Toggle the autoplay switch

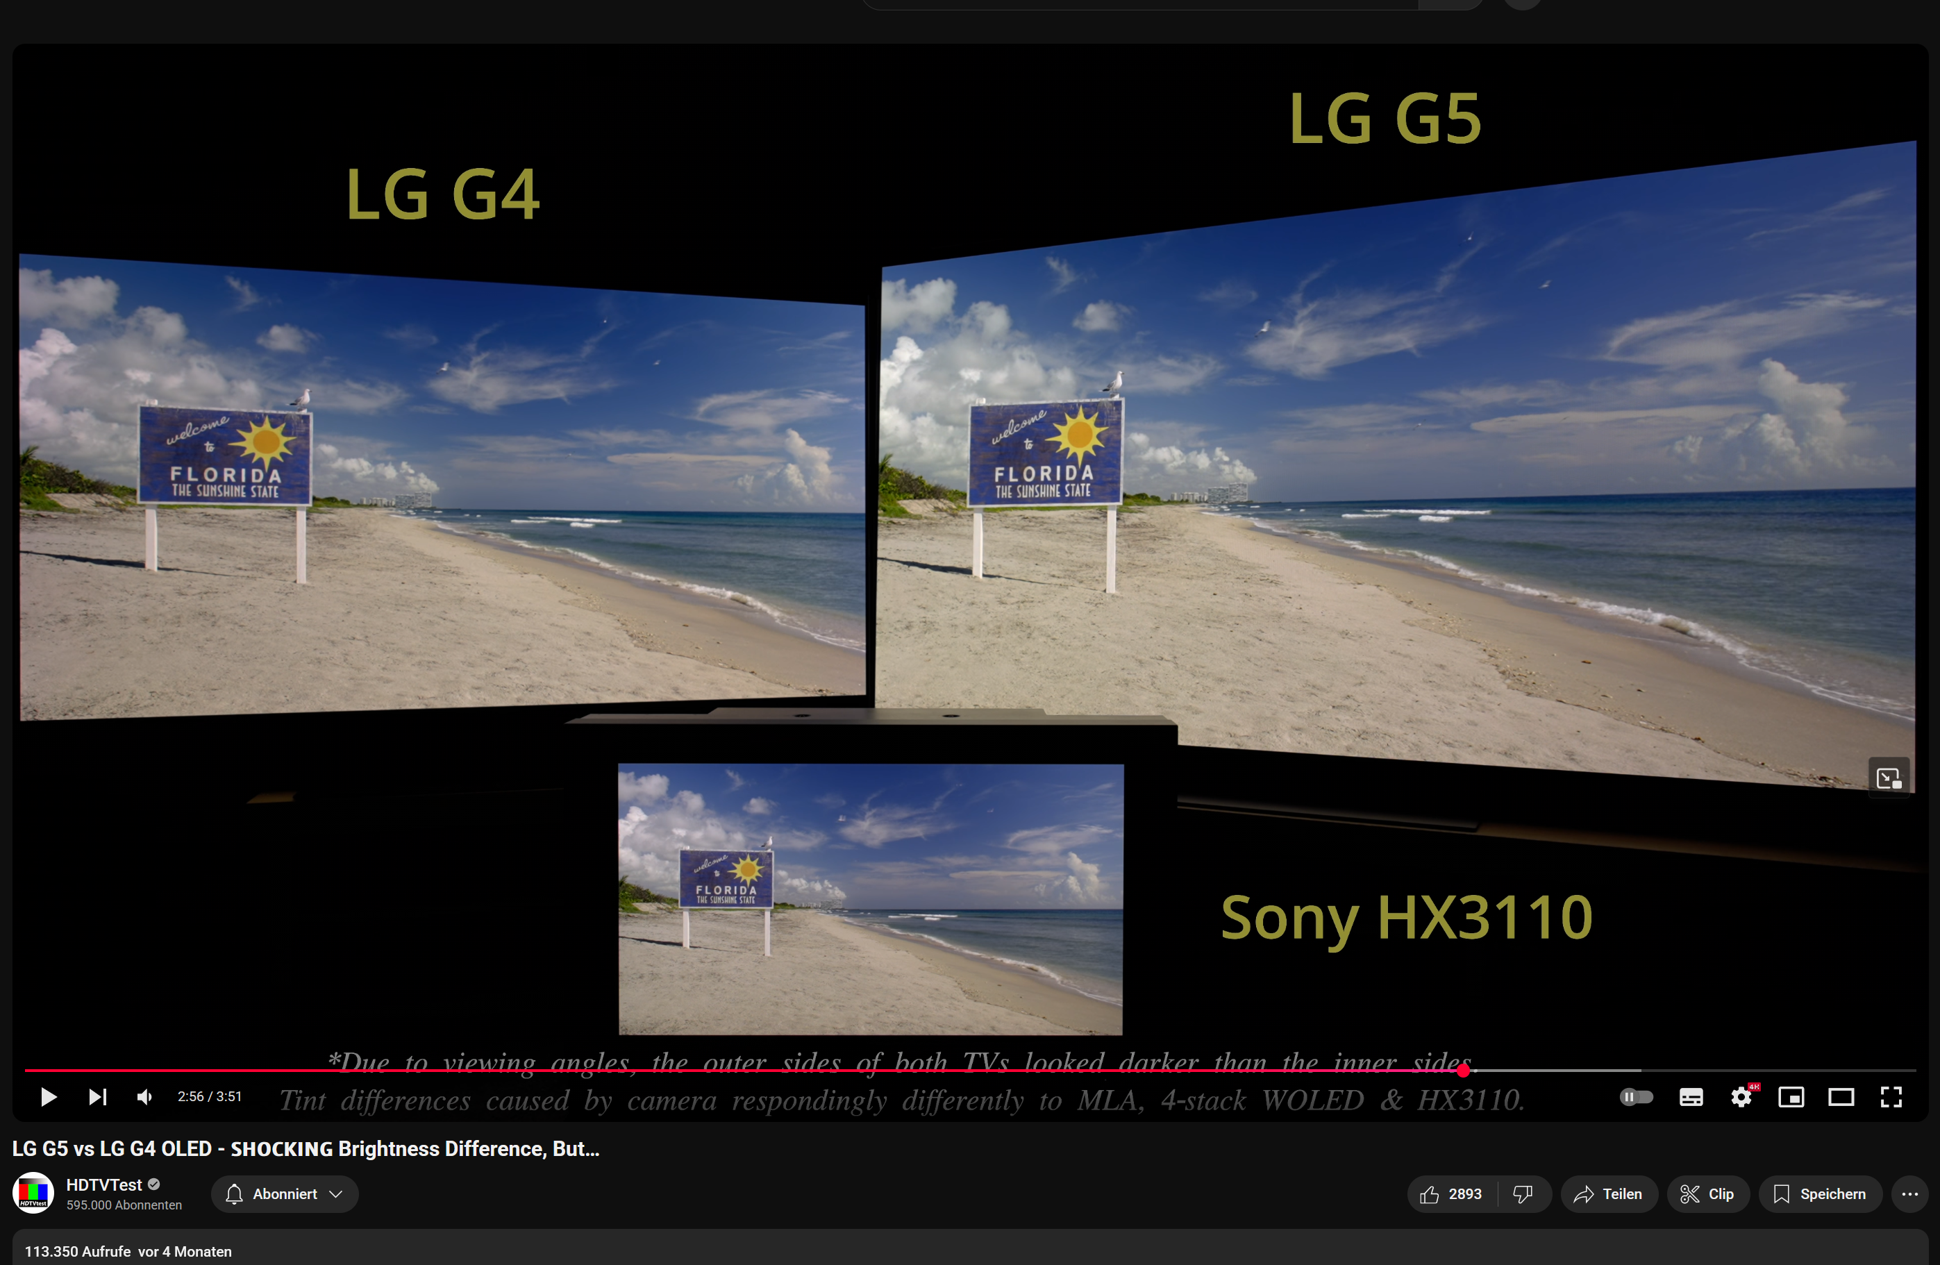pos(1636,1097)
